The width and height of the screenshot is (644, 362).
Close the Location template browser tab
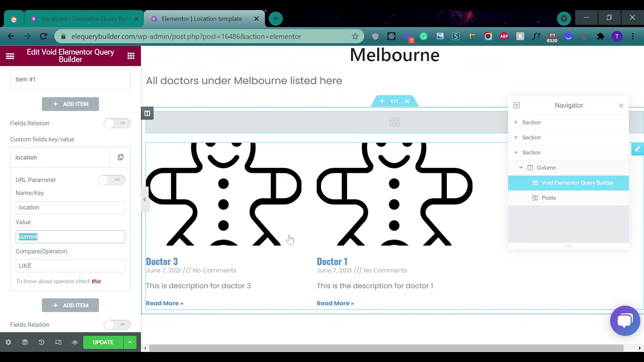[257, 19]
